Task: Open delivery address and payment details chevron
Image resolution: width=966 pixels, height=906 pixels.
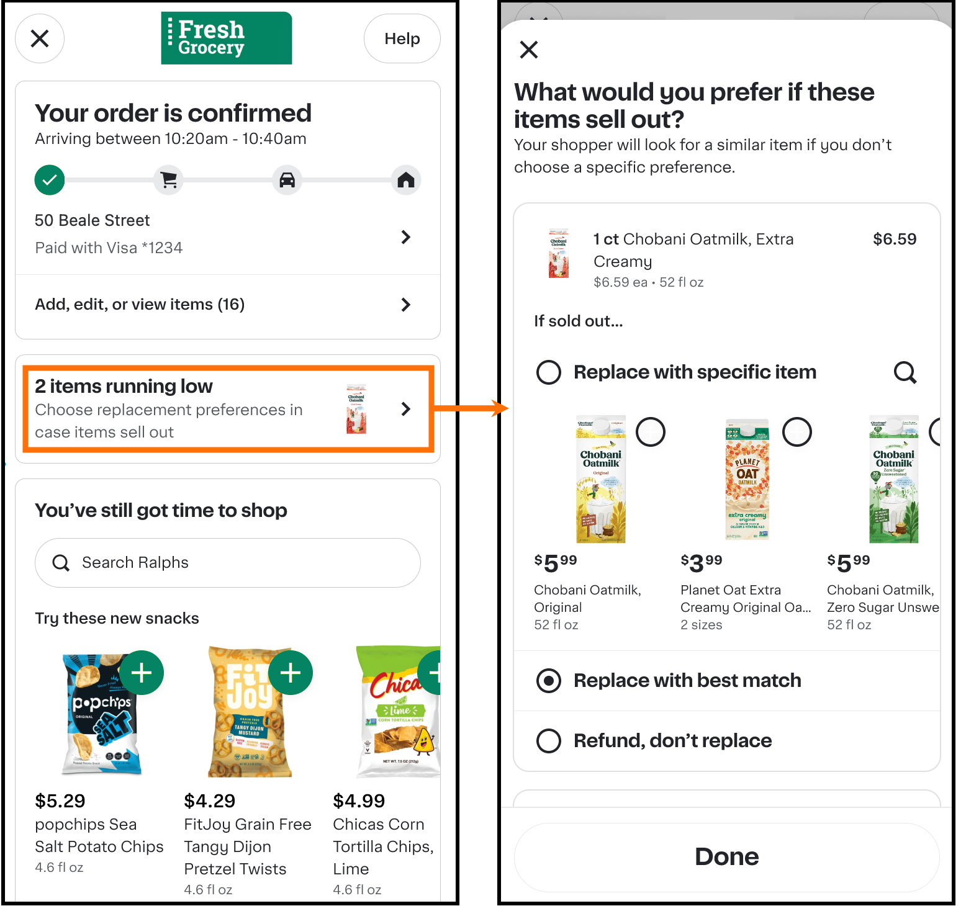Action: point(406,237)
